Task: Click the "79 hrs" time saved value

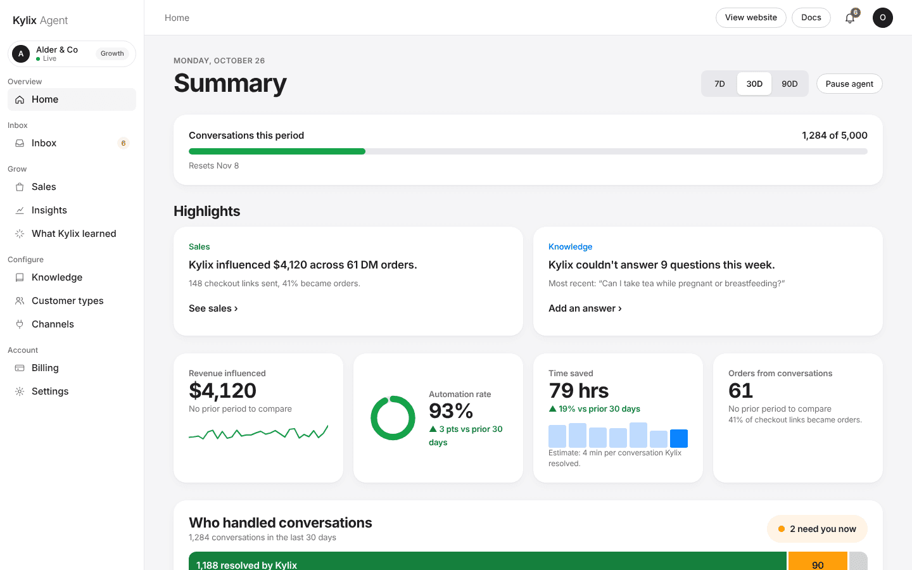Action: click(578, 391)
